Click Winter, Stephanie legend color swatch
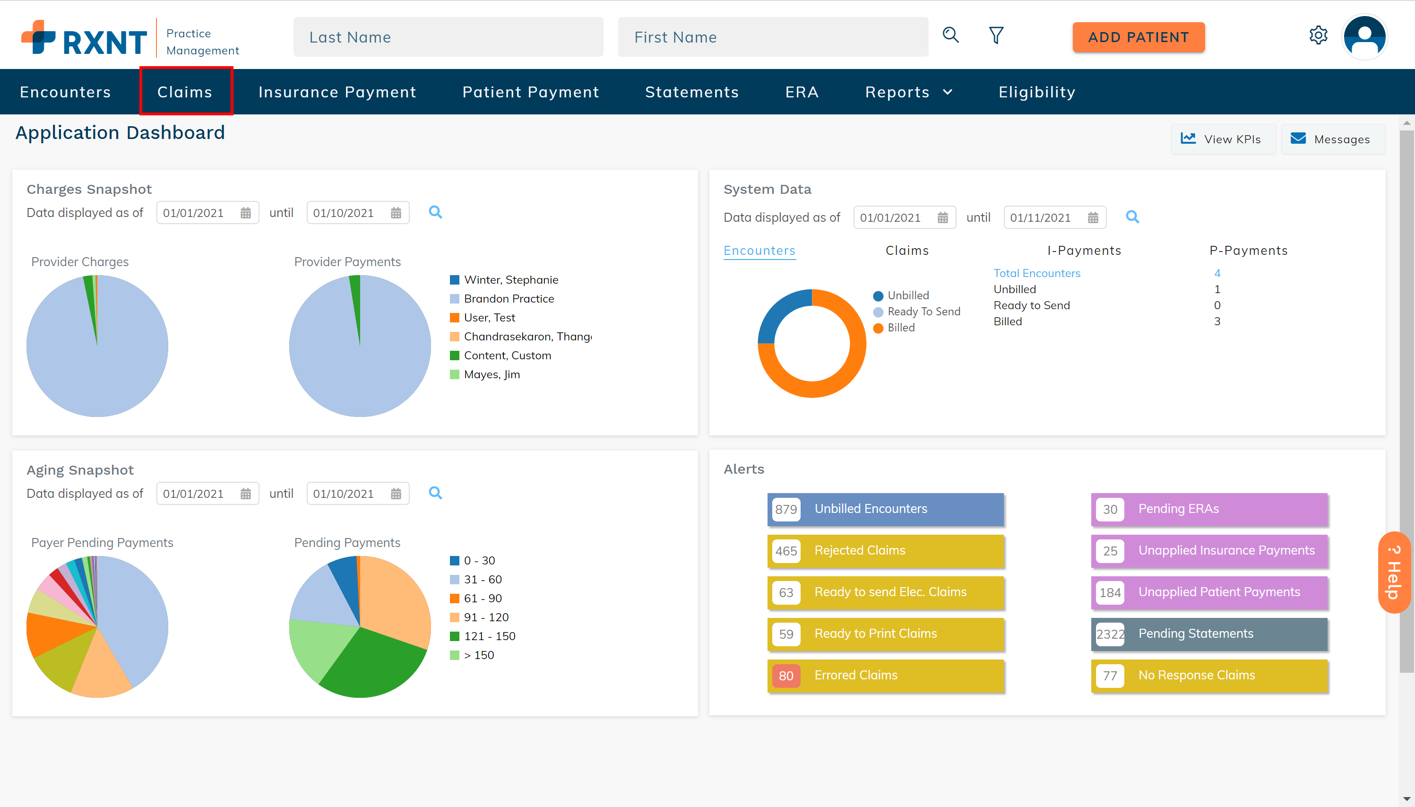The image size is (1415, 807). 454,280
